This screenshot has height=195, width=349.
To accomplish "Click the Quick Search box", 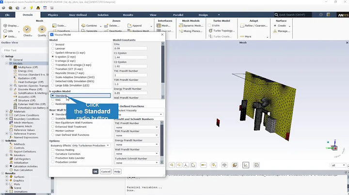I will tap(293, 15).
